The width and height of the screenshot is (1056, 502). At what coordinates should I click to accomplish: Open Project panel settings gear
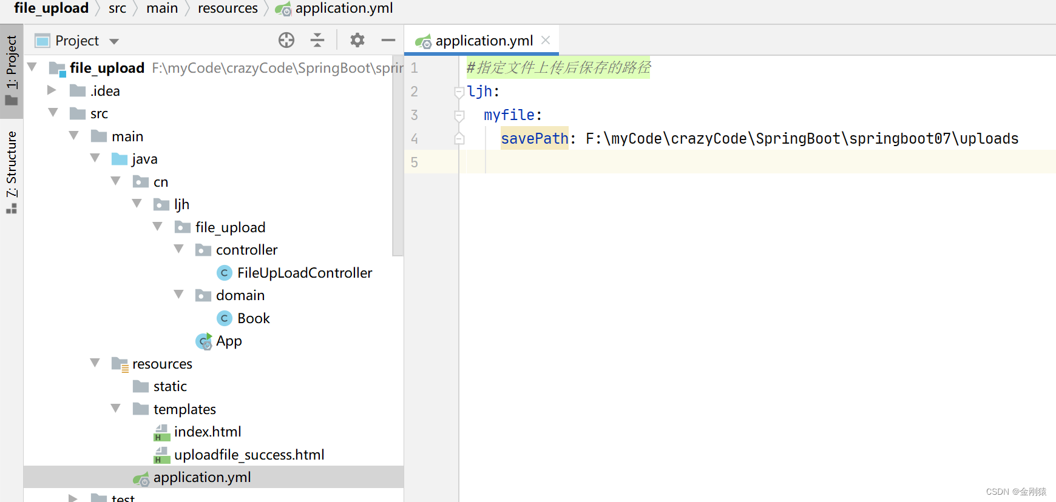(357, 41)
